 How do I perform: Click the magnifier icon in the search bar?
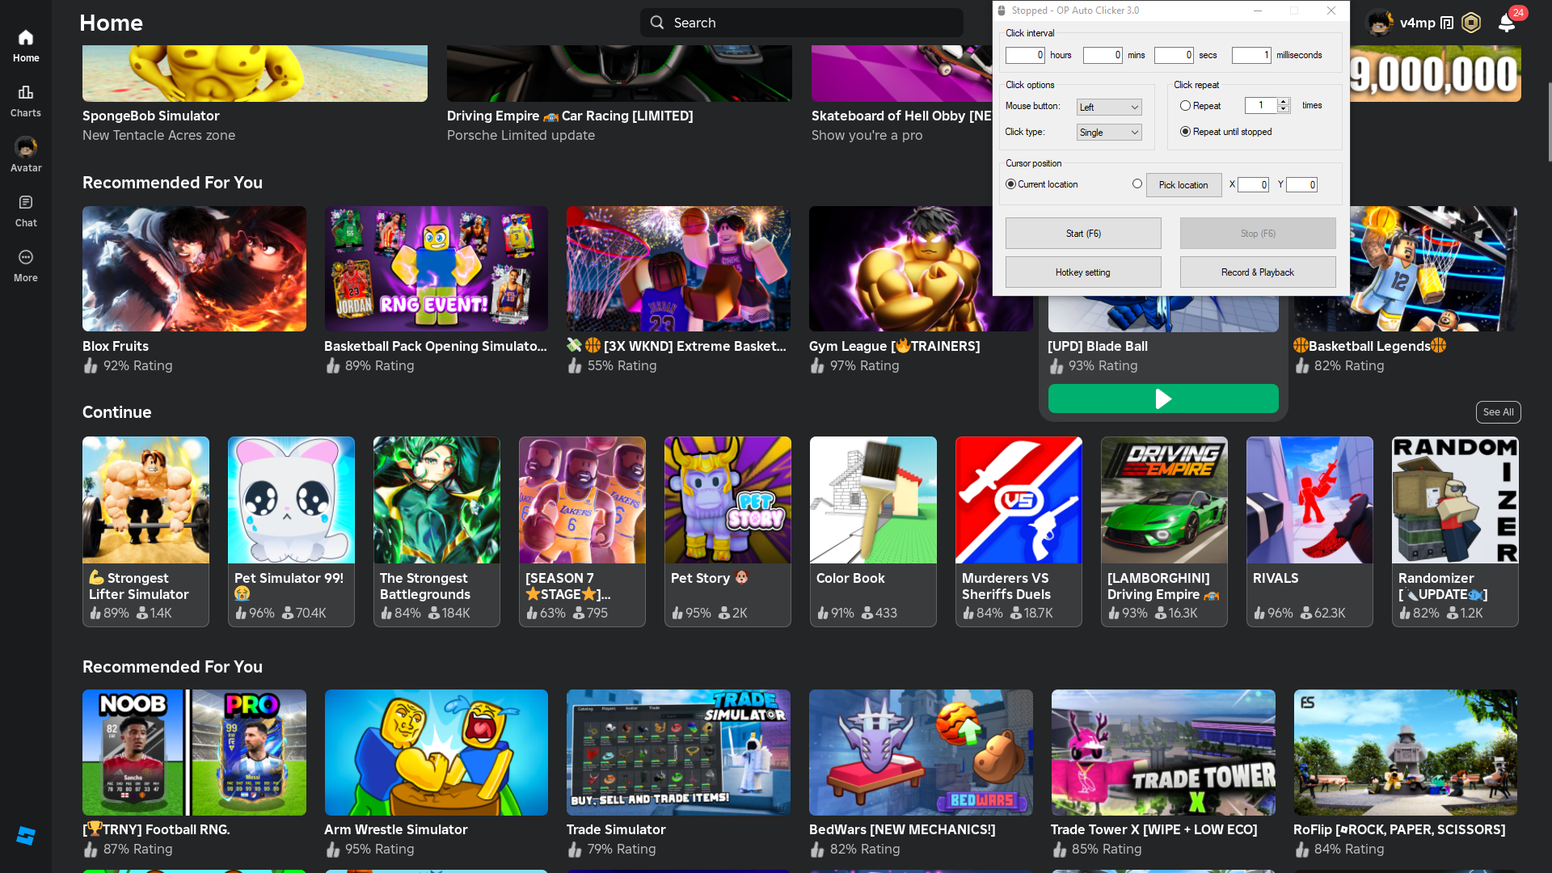click(x=657, y=23)
